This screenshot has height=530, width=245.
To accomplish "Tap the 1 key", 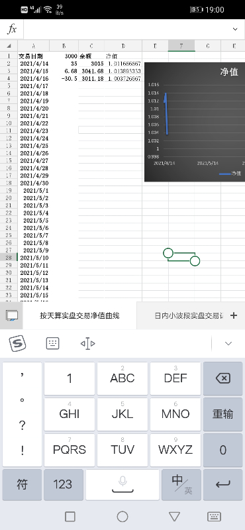I will 70,378.
